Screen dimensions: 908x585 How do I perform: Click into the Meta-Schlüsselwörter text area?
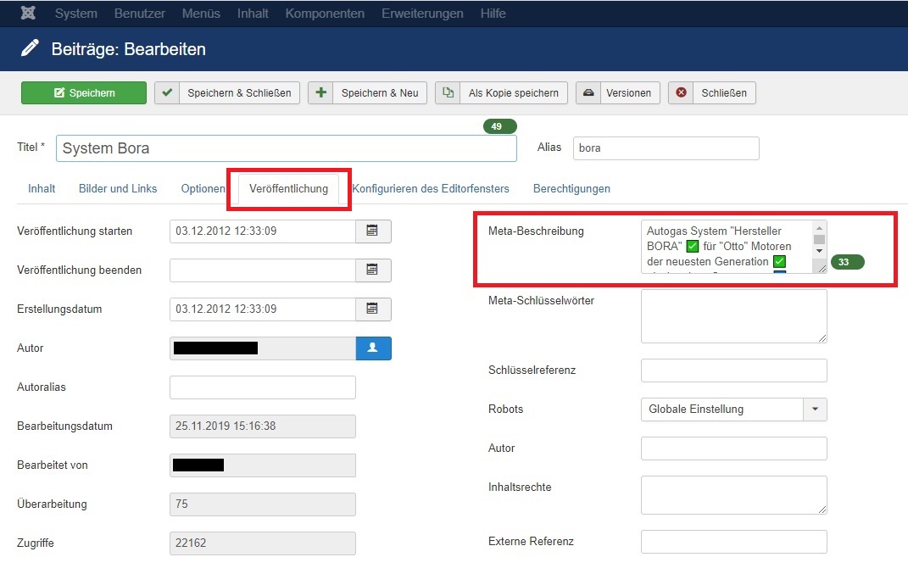(x=733, y=316)
